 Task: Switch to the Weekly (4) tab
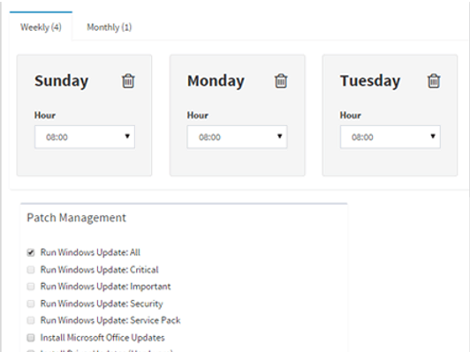pyautogui.click(x=41, y=27)
